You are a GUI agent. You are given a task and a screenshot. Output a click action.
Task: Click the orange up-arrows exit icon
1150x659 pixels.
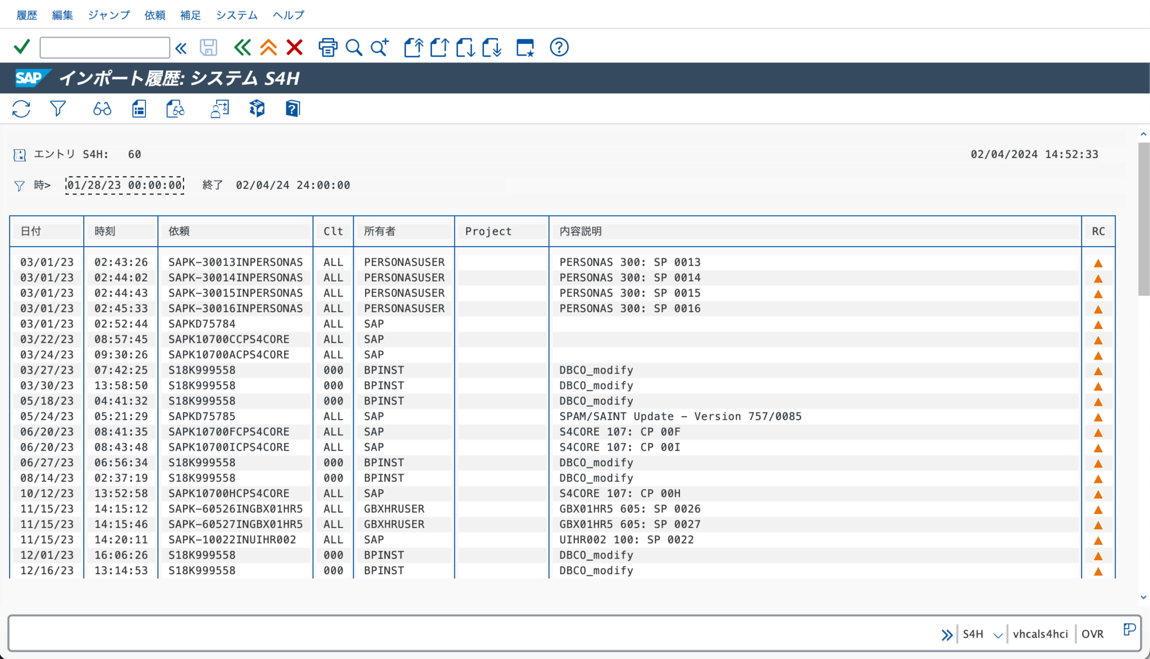tap(268, 47)
